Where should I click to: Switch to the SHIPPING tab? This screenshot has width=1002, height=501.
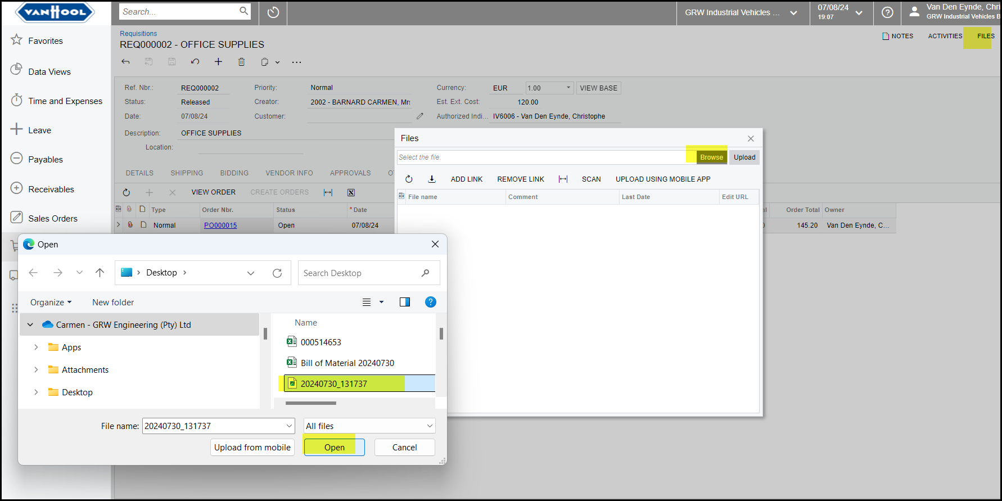point(187,173)
